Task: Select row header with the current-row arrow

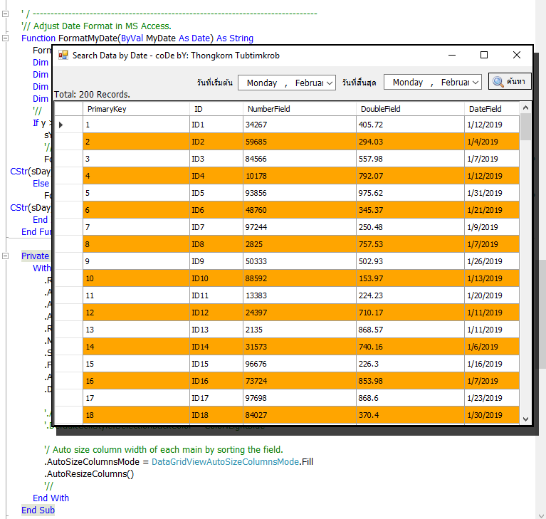Action: pos(68,125)
